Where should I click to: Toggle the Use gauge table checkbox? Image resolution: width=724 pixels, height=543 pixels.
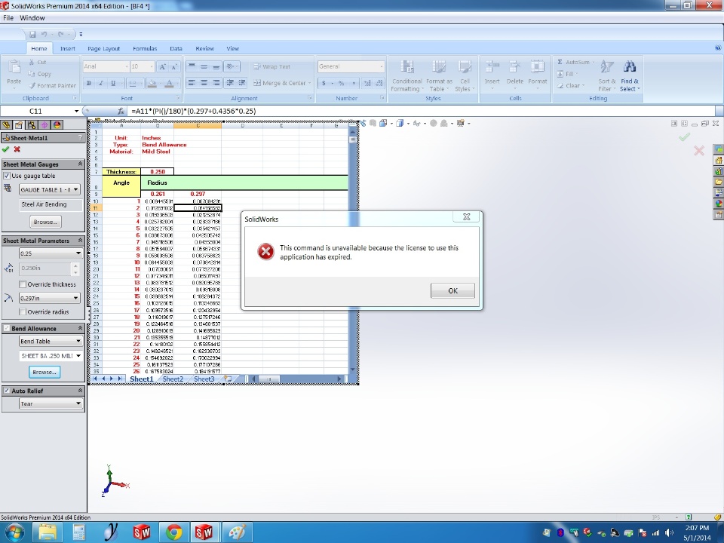[7, 176]
